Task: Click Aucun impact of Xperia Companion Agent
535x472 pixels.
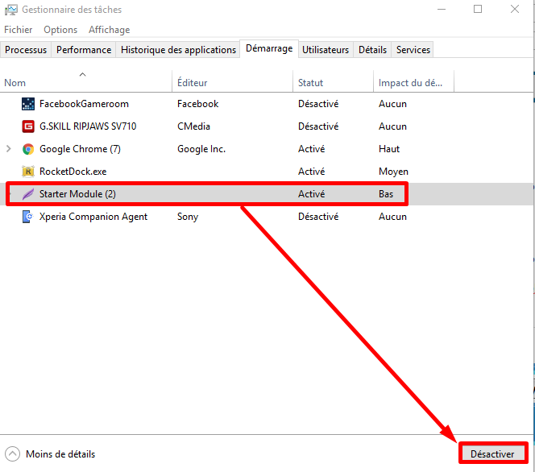Action: (x=392, y=217)
